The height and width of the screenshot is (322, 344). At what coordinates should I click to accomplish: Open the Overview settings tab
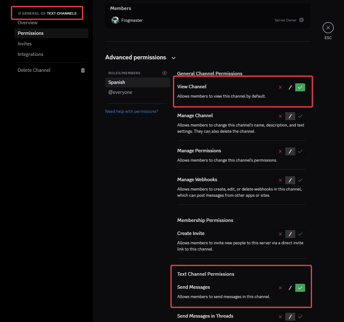(x=28, y=23)
